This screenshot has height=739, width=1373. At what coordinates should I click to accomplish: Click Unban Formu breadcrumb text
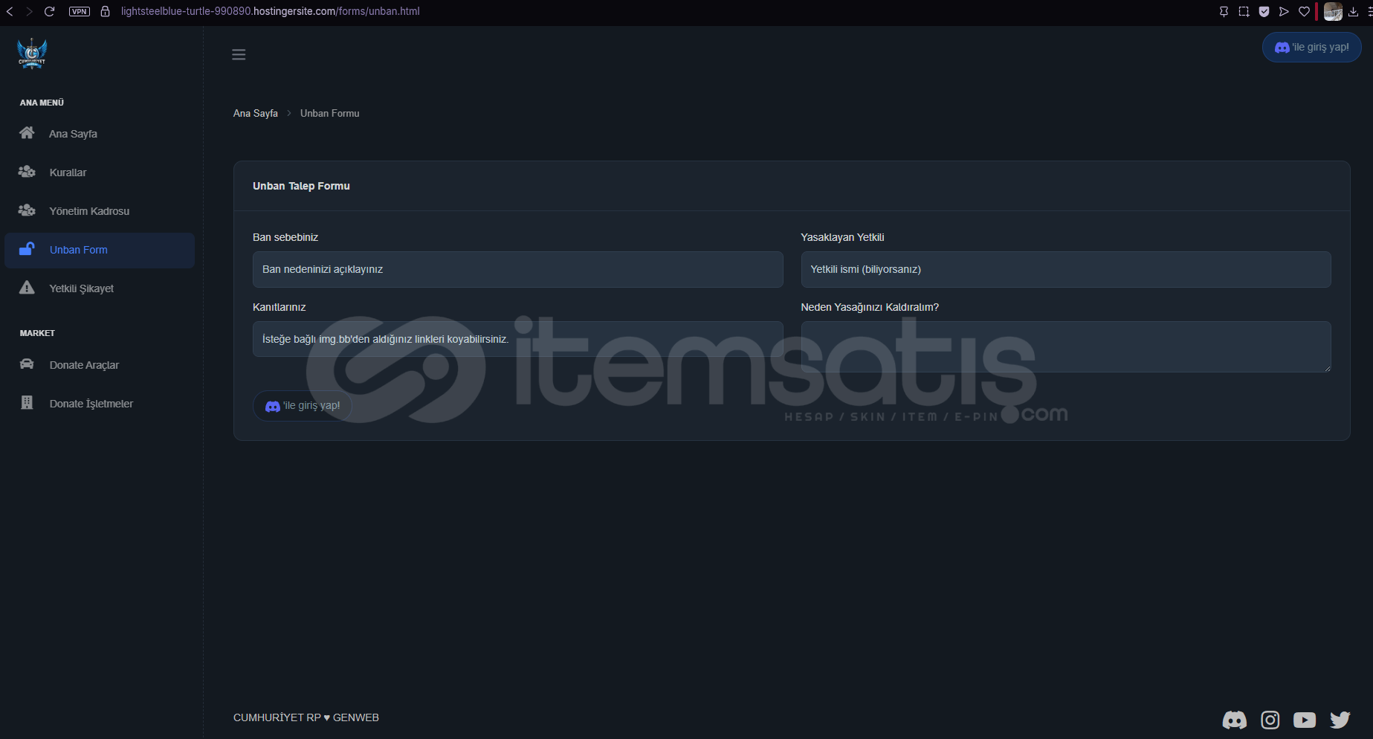coord(330,113)
